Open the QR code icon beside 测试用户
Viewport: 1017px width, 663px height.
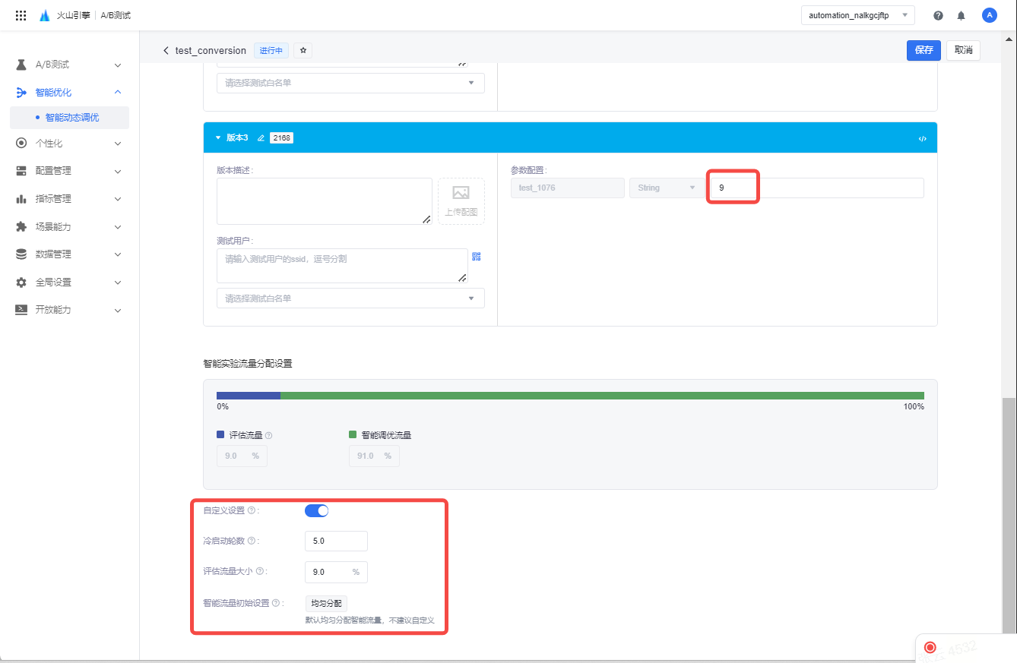pos(477,257)
